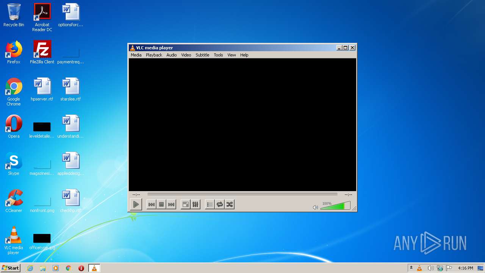
Task: Select the Skype desktop icon
Action: 14,164
